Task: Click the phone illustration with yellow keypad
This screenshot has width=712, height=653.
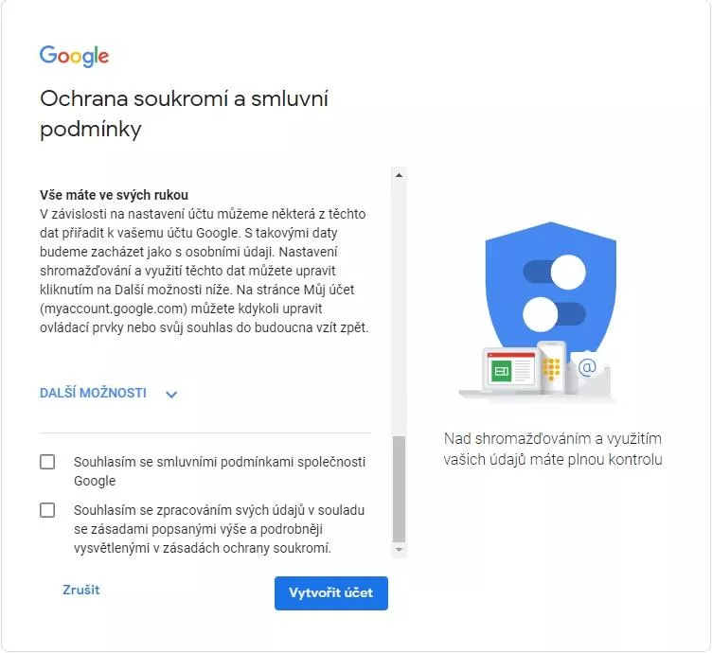Action: tap(552, 367)
